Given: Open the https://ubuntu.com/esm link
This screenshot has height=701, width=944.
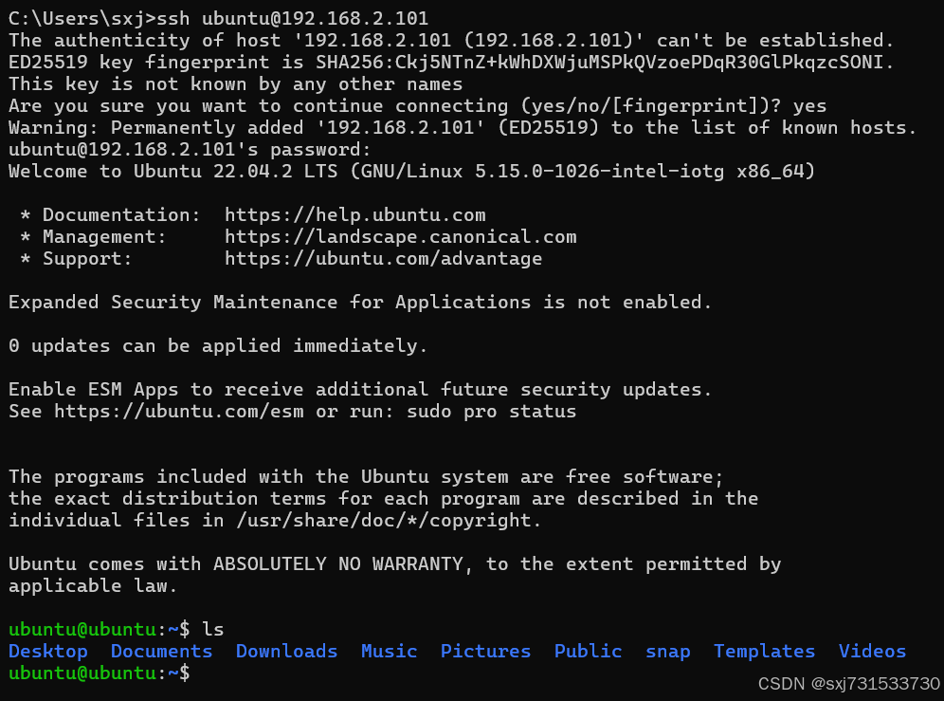Looking at the screenshot, I should 179,412.
